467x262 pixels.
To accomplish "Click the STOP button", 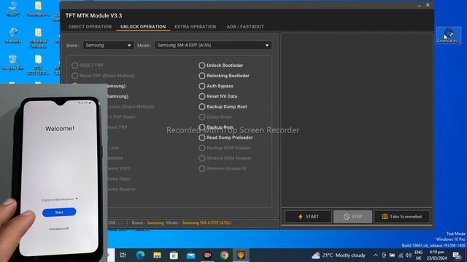I will [x=352, y=217].
